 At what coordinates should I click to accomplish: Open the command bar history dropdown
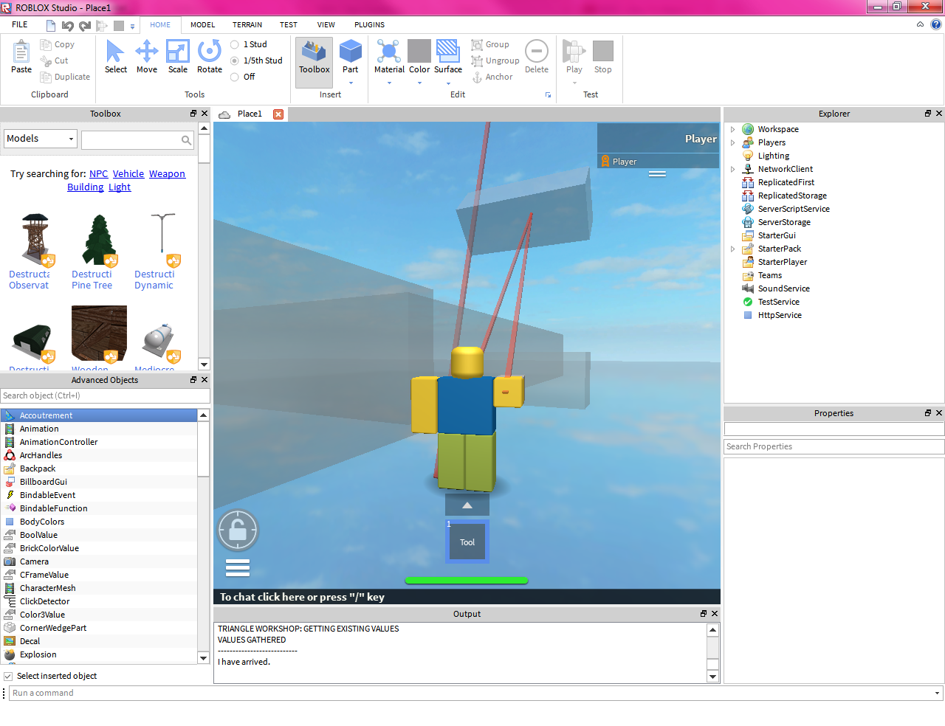pyautogui.click(x=937, y=693)
